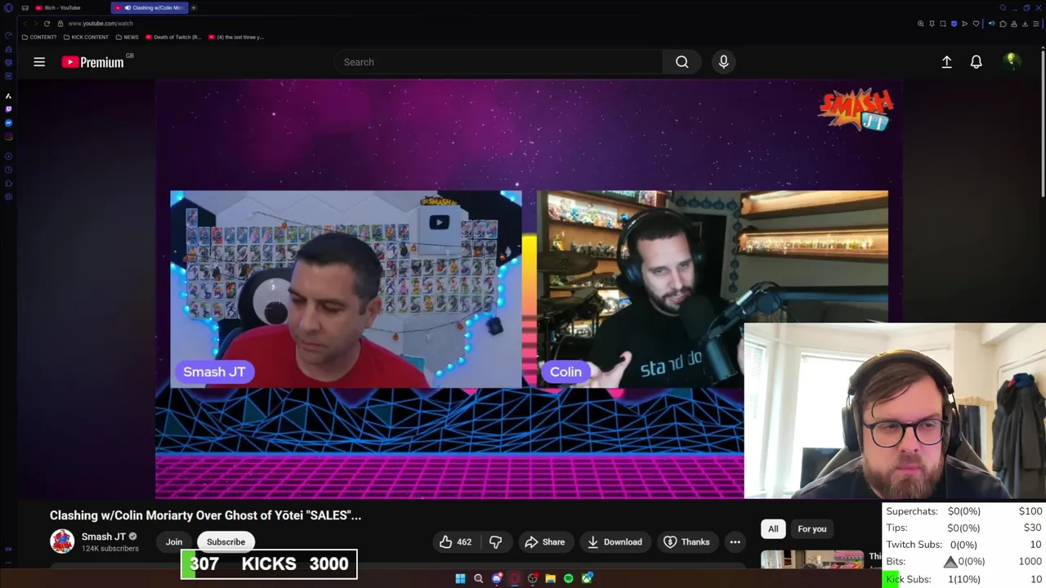Click the video title text
This screenshot has height=588, width=1046.
coord(205,515)
